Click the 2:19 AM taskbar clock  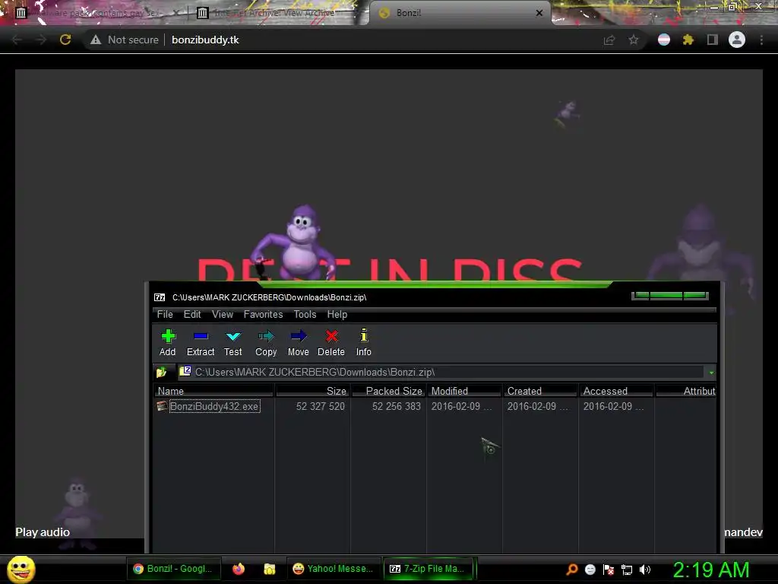[711, 570]
